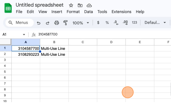Click the Undo arrow icon
The image size is (171, 104).
point(39,23)
